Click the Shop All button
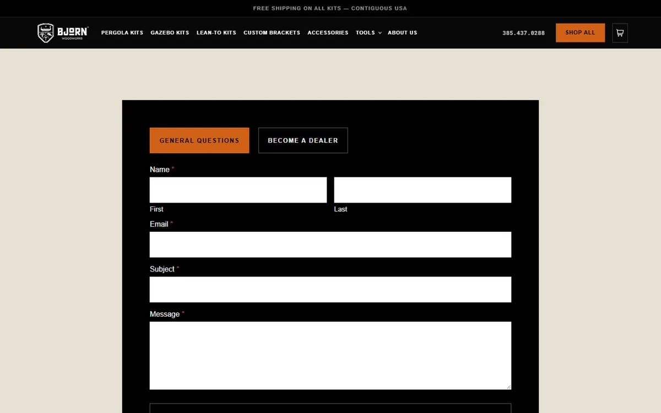This screenshot has height=413, width=661. [x=580, y=32]
